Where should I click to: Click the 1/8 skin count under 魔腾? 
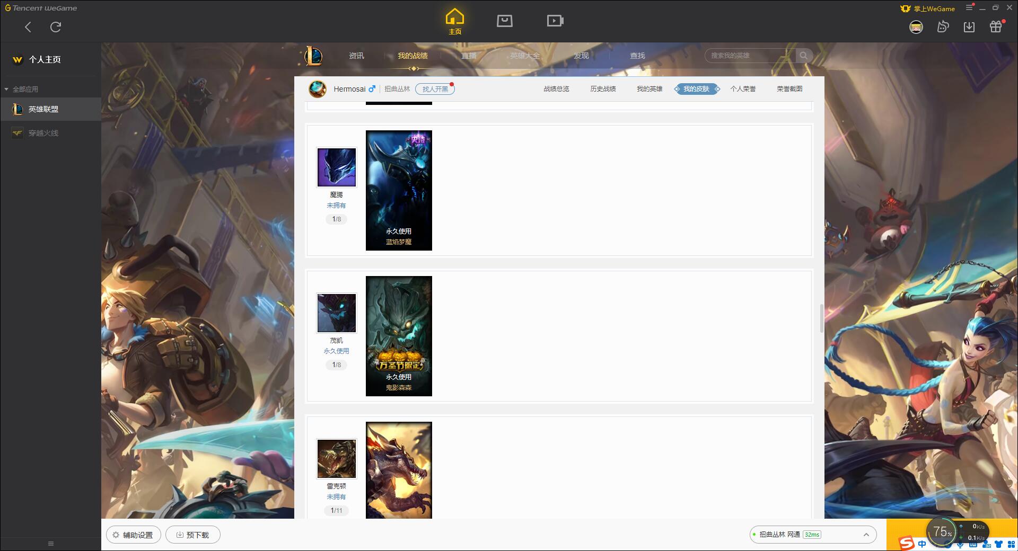(x=337, y=219)
